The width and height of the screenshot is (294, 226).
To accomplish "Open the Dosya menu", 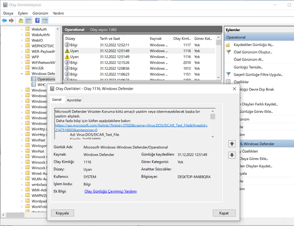I will click(x=8, y=13).
